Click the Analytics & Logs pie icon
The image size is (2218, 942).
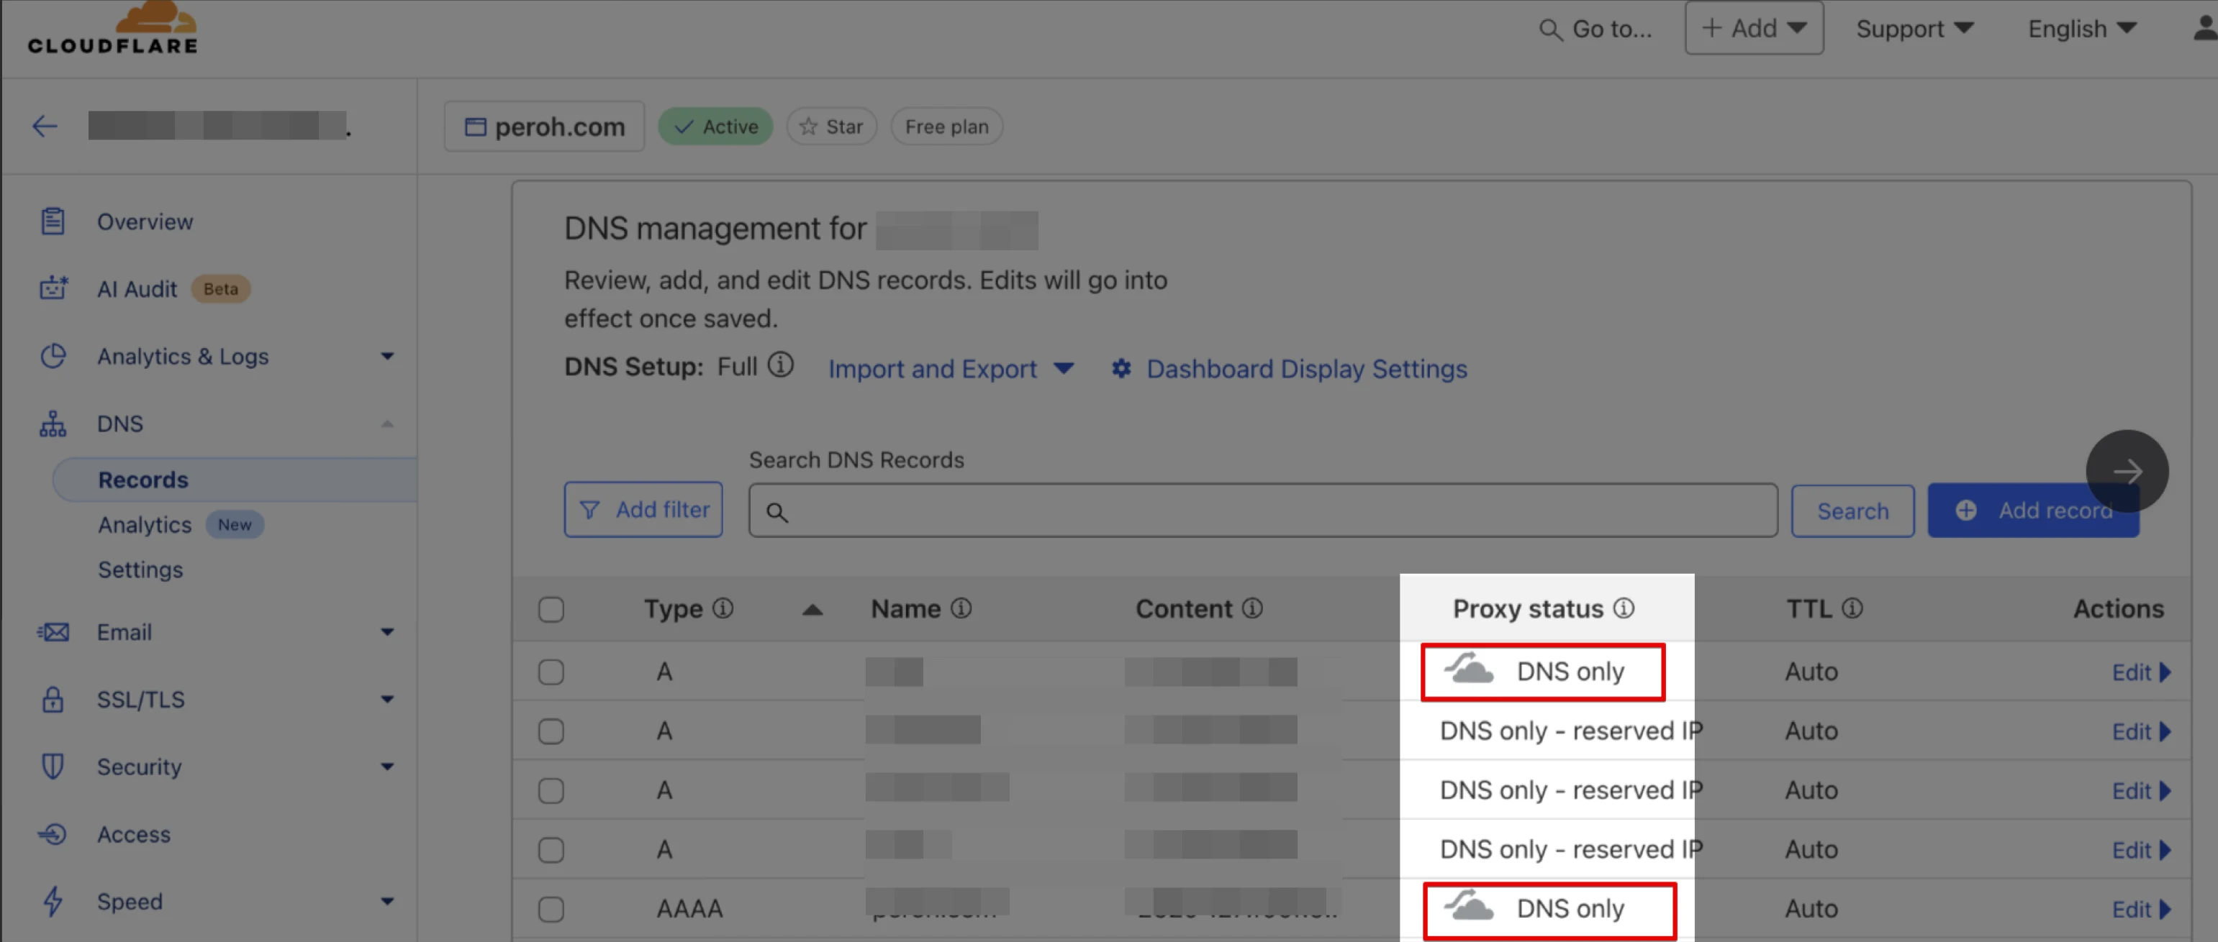coord(53,356)
